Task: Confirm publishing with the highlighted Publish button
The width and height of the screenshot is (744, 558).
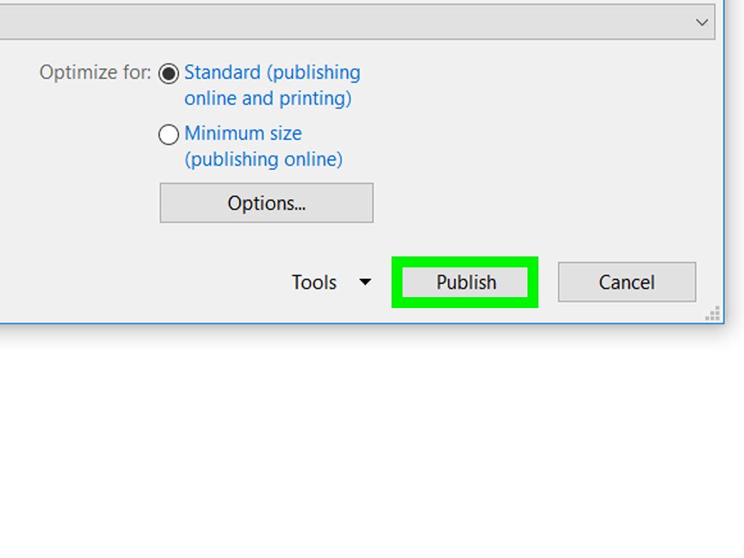Action: [466, 283]
